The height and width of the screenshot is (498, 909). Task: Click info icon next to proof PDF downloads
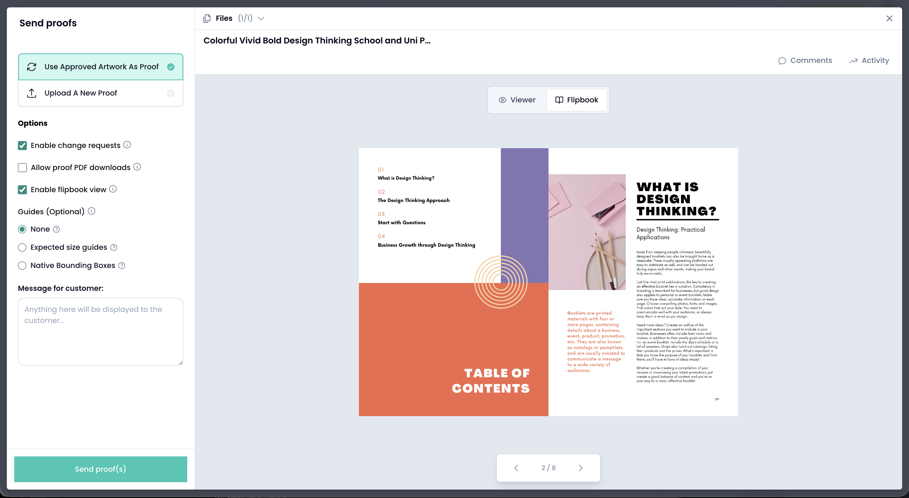click(x=137, y=167)
